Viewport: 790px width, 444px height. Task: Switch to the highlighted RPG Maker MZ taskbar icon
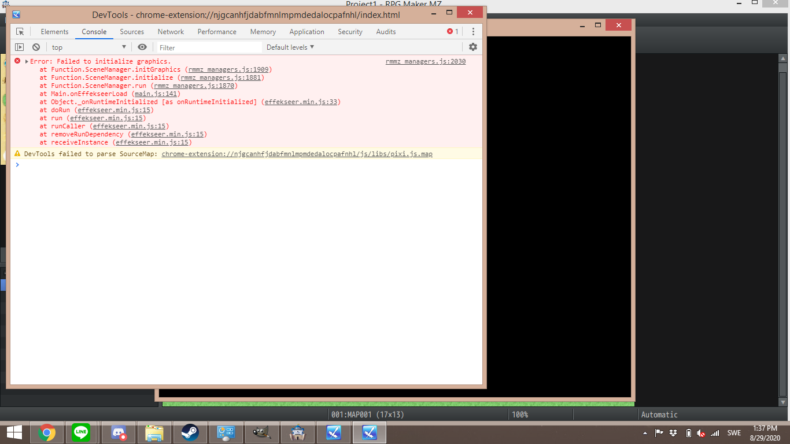[369, 432]
